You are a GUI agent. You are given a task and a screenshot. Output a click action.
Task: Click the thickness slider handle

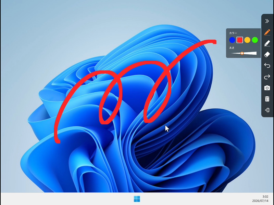point(242,53)
